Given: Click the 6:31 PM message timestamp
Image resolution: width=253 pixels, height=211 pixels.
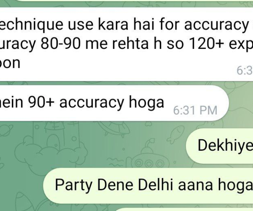Looking at the screenshot, I should [195, 111].
